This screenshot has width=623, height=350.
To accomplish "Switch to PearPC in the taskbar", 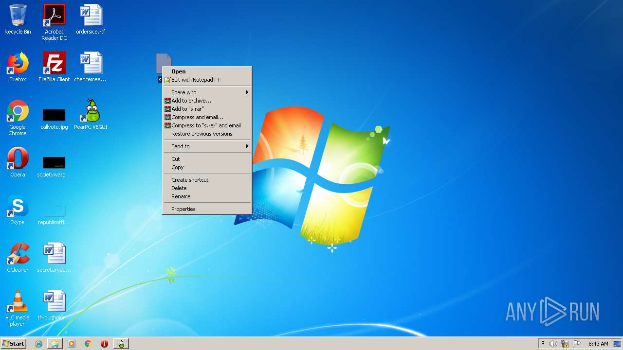I will pos(121,344).
